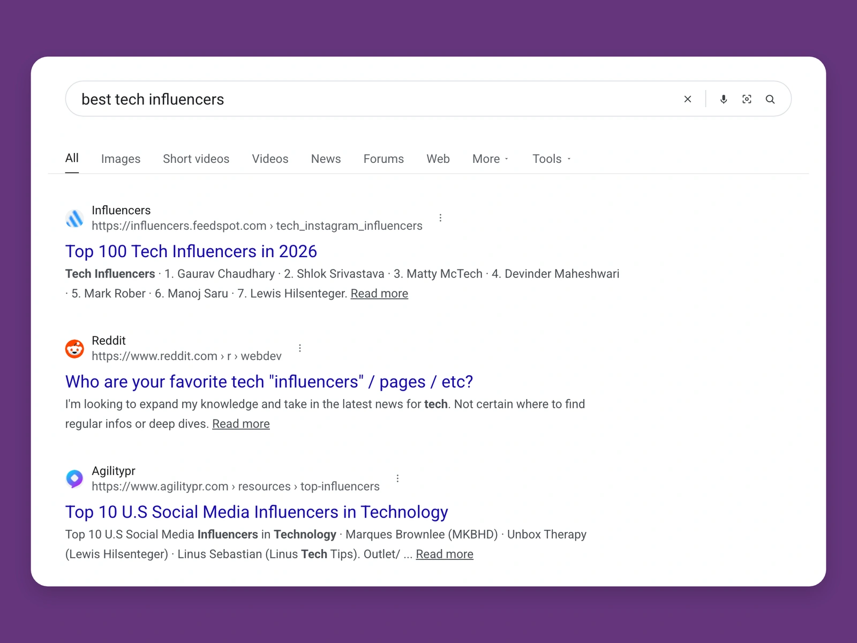Open the Short videos tab
The image size is (857, 643).
tap(196, 159)
